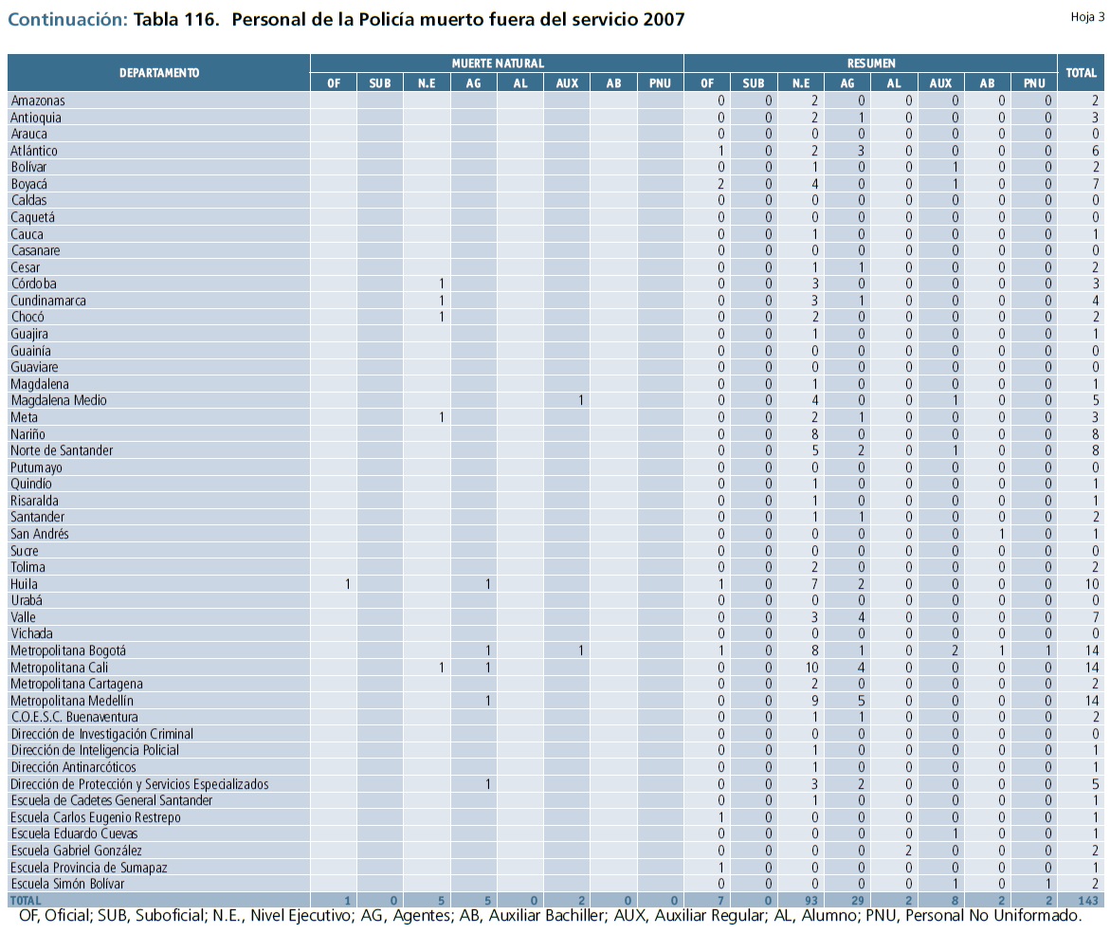Select the TOTAL label in the bottom row
The height and width of the screenshot is (934, 1110).
26,899
